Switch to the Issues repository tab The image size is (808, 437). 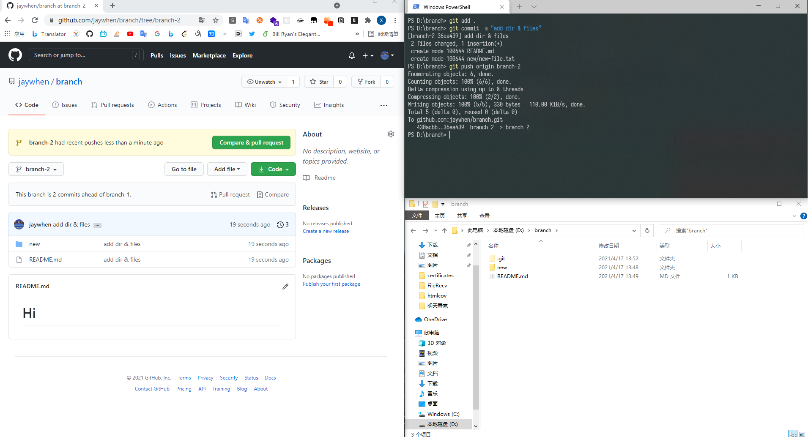tap(64, 105)
